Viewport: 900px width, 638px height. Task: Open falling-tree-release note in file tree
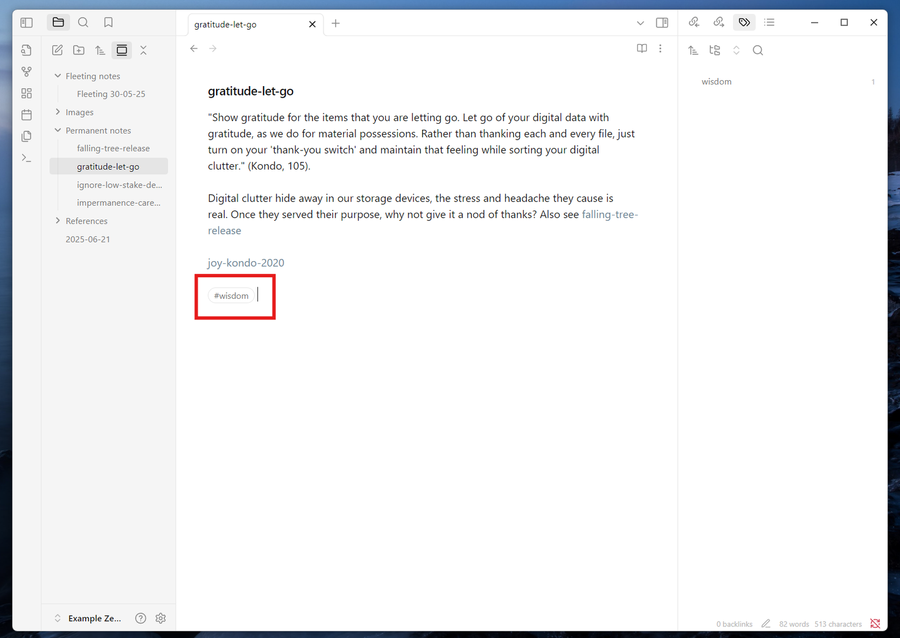point(113,148)
